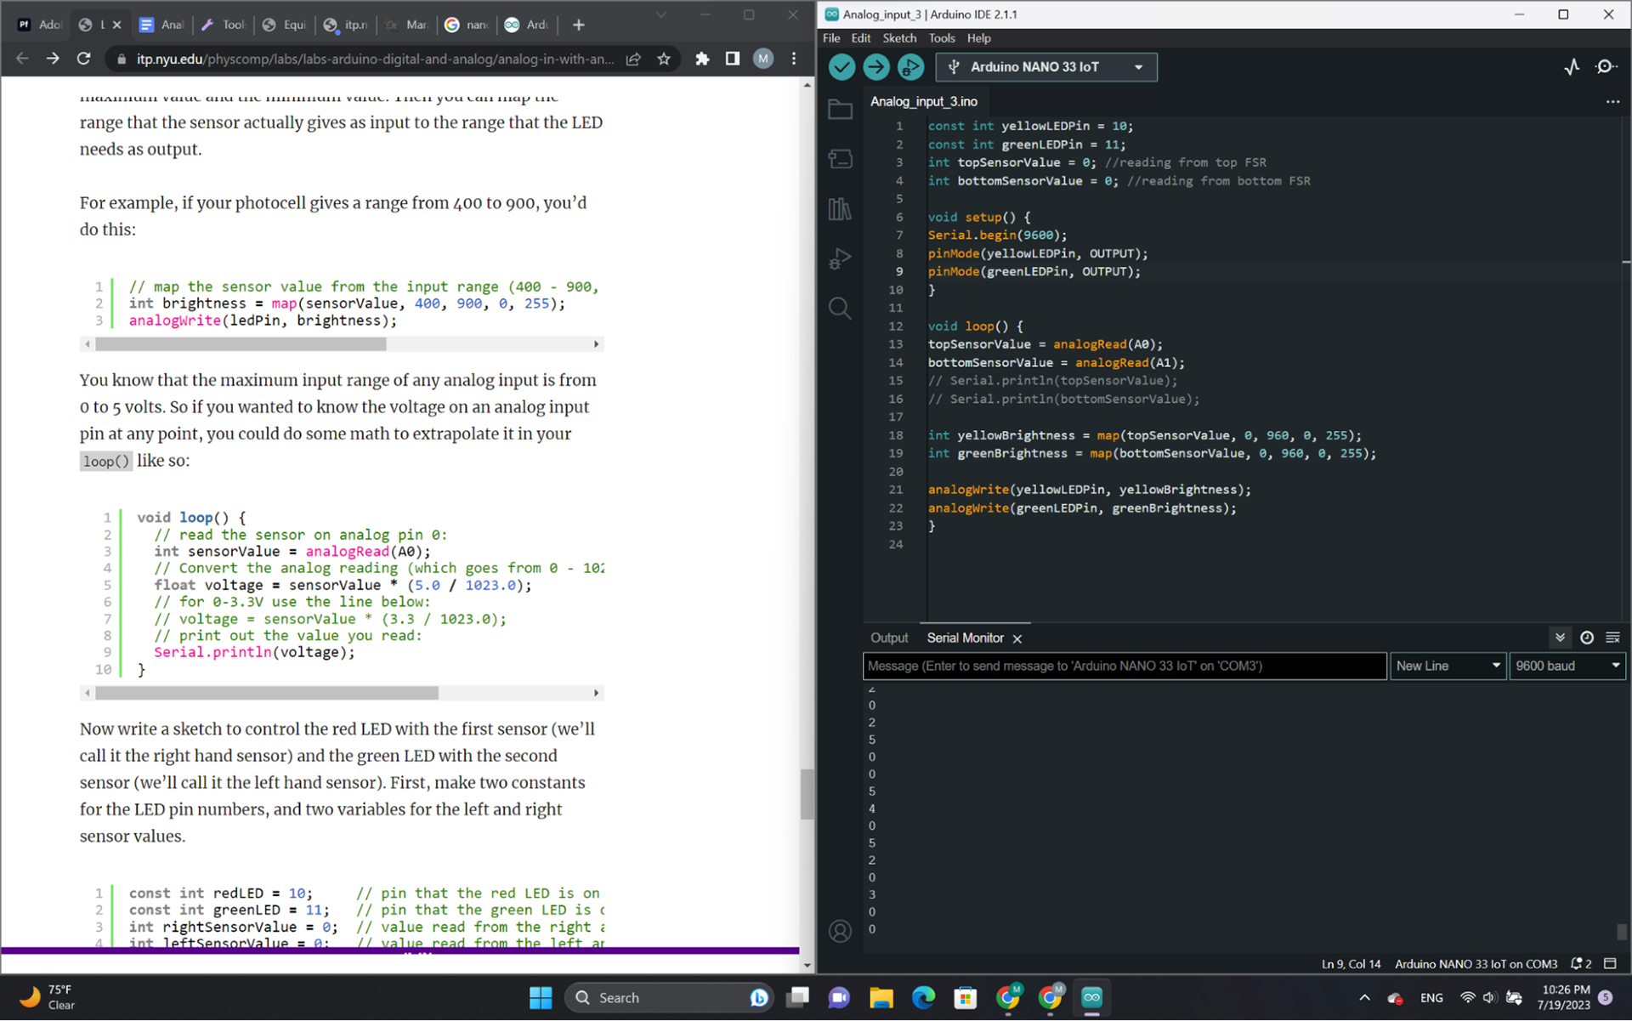Switch to the Tool browser tab
The width and height of the screenshot is (1632, 1021).
coord(224,26)
